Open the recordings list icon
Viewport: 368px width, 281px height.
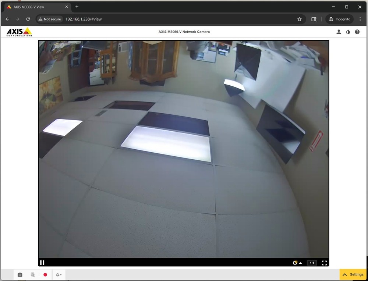33,274
